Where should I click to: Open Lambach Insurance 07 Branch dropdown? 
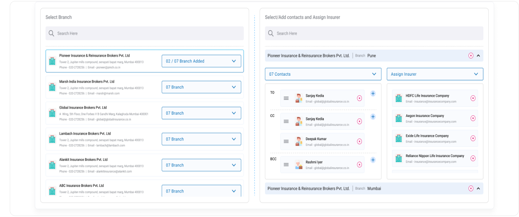(x=201, y=139)
